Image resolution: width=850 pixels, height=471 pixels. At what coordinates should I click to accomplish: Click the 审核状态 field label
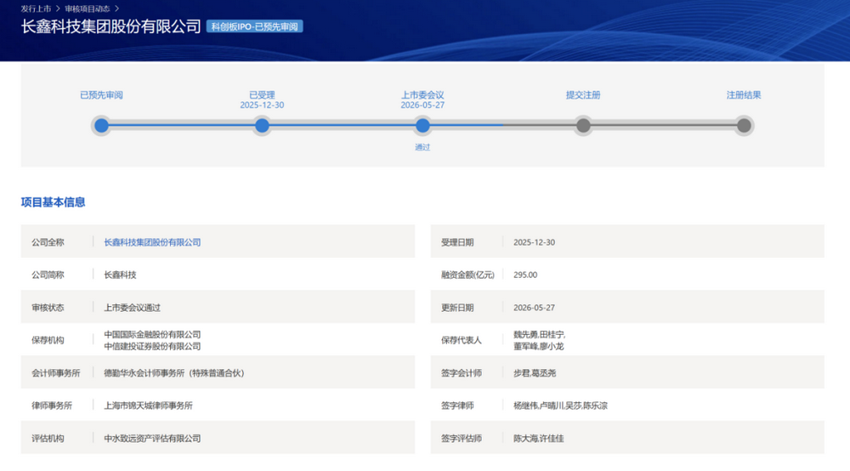coord(48,307)
